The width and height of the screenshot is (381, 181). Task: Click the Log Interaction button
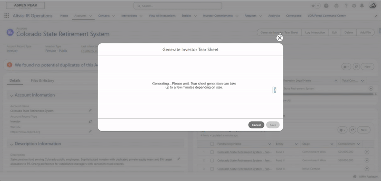pyautogui.click(x=315, y=32)
